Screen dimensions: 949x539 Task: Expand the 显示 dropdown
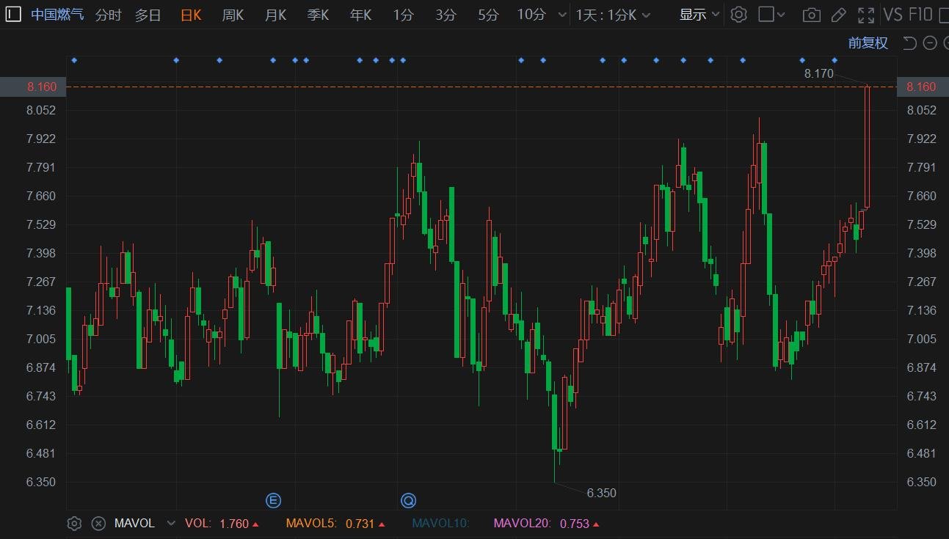[x=699, y=15]
